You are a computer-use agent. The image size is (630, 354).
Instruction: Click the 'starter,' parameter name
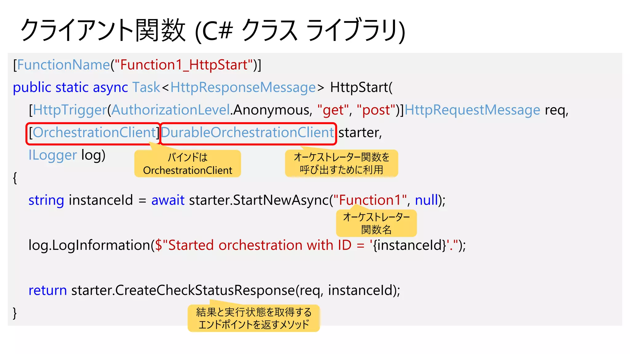pyautogui.click(x=360, y=133)
